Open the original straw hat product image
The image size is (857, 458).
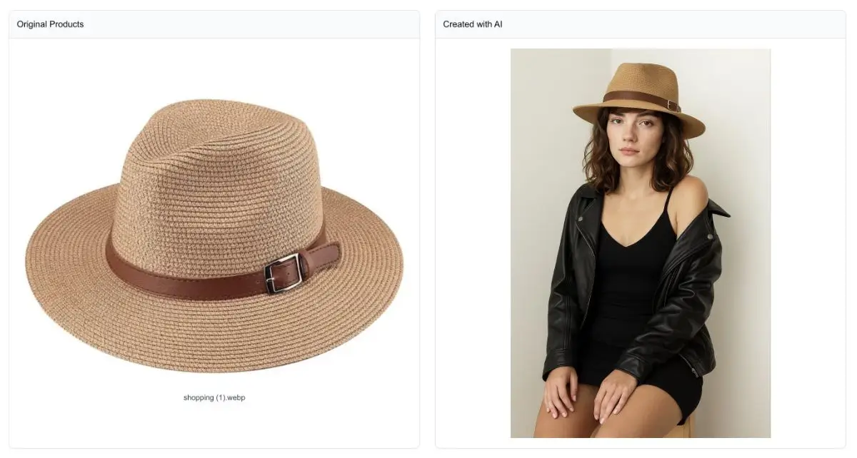[x=214, y=235]
